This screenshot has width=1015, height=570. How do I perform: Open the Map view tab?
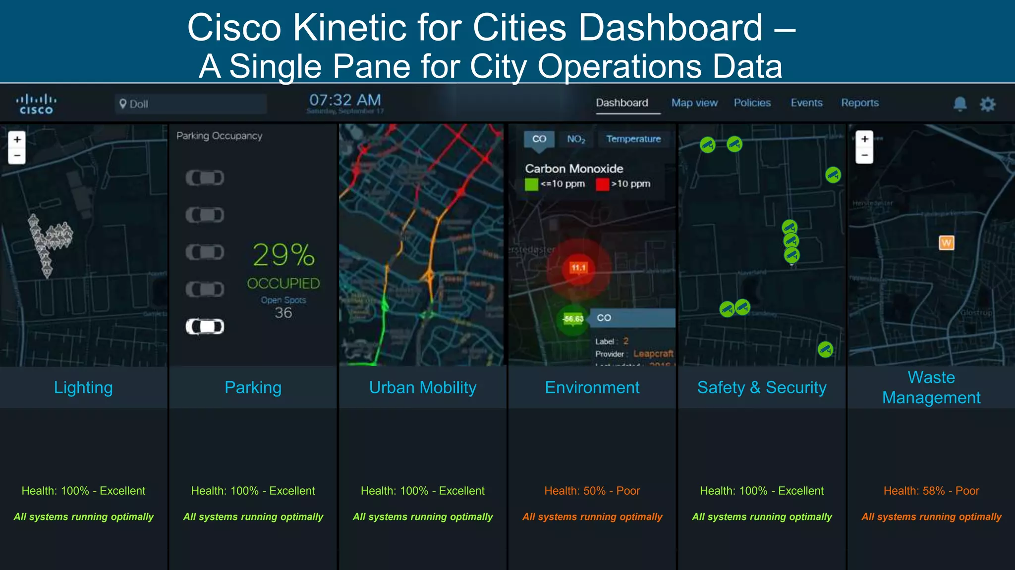tap(694, 103)
